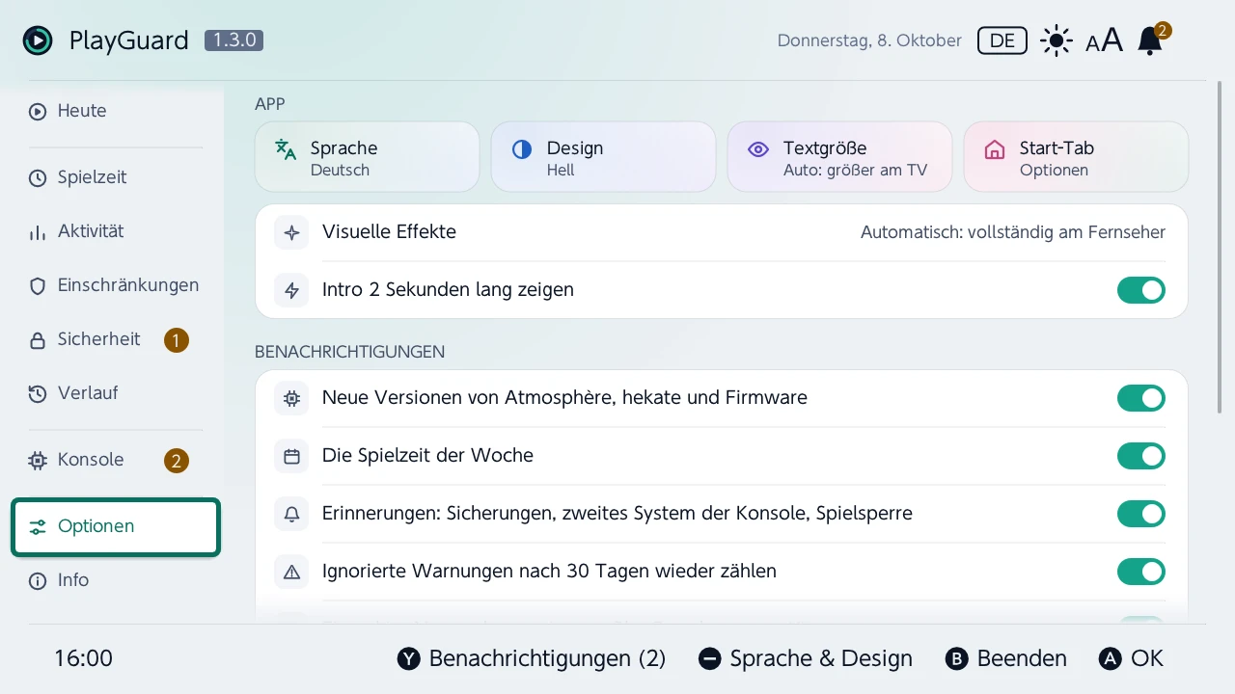Click the chip icon beside Neue Versionen

tap(292, 398)
